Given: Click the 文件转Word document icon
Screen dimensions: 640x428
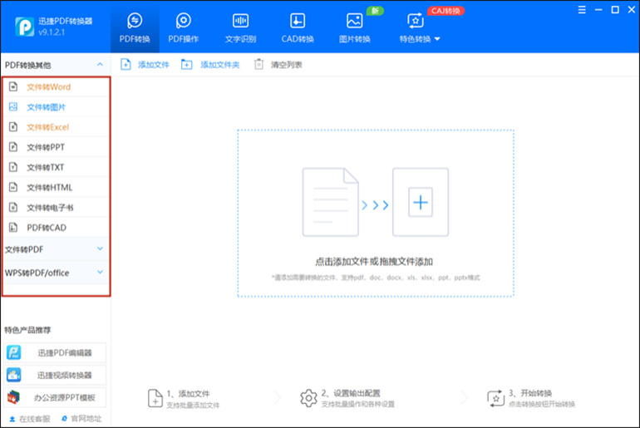Looking at the screenshot, I should pyautogui.click(x=13, y=86).
